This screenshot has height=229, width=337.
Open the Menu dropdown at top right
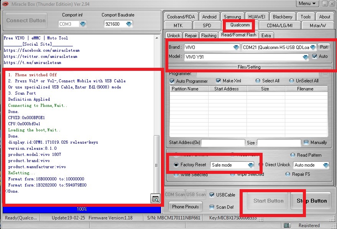pyautogui.click(x=307, y=3)
